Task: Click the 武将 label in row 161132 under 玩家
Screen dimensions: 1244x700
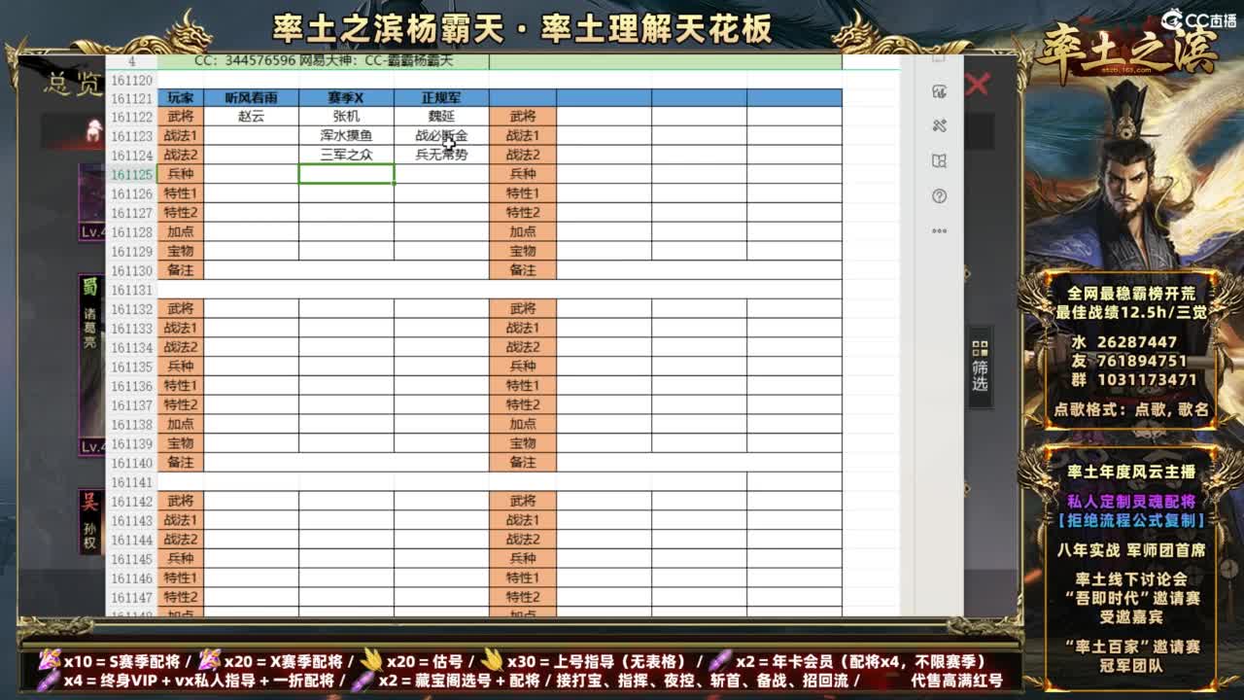Action: click(181, 308)
